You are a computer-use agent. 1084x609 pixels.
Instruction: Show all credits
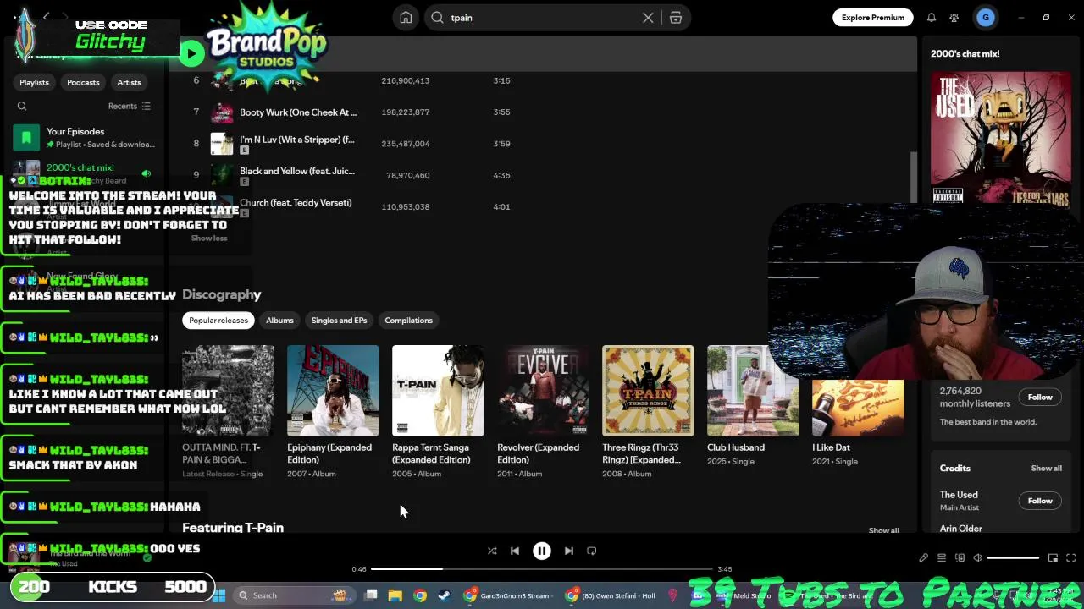(x=1046, y=468)
